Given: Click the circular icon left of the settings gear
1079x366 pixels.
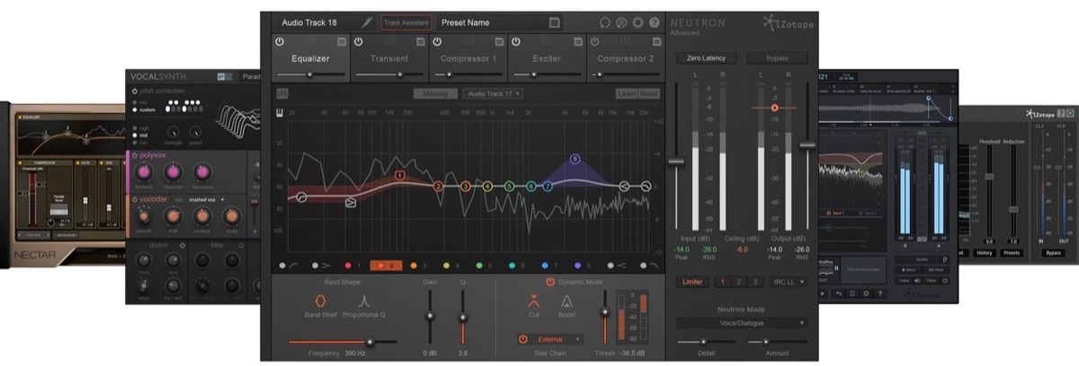Looking at the screenshot, I should point(621,22).
